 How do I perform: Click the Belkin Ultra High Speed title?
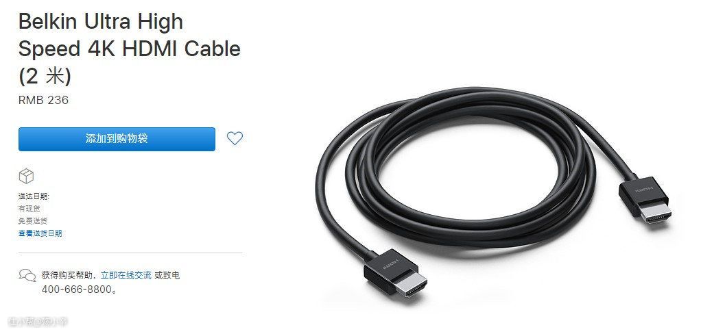pos(130,35)
